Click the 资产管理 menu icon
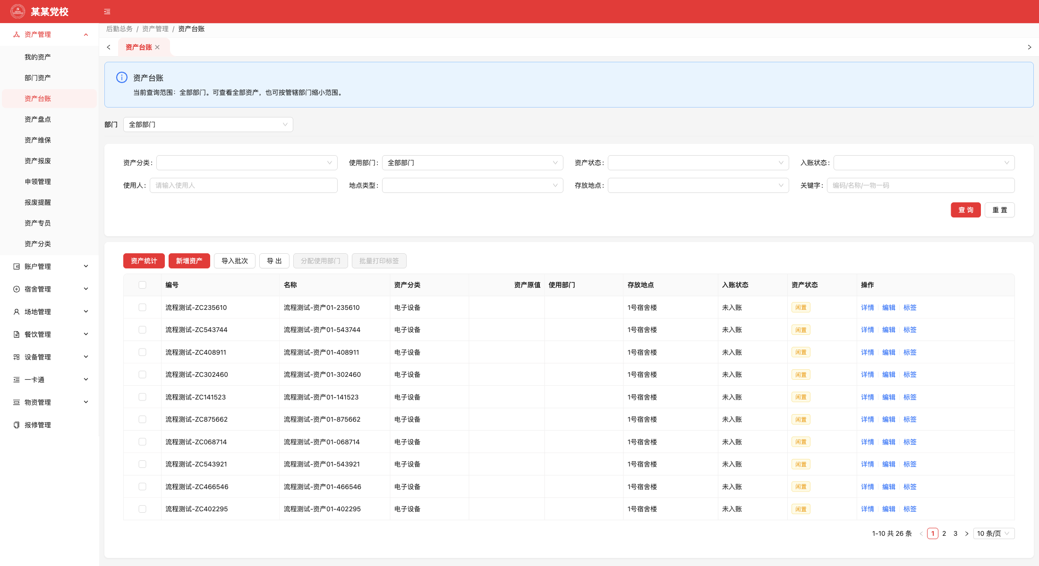The width and height of the screenshot is (1039, 566). 17,34
